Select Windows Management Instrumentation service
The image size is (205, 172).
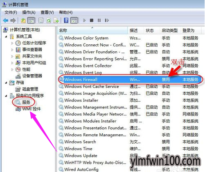tap(96, 107)
